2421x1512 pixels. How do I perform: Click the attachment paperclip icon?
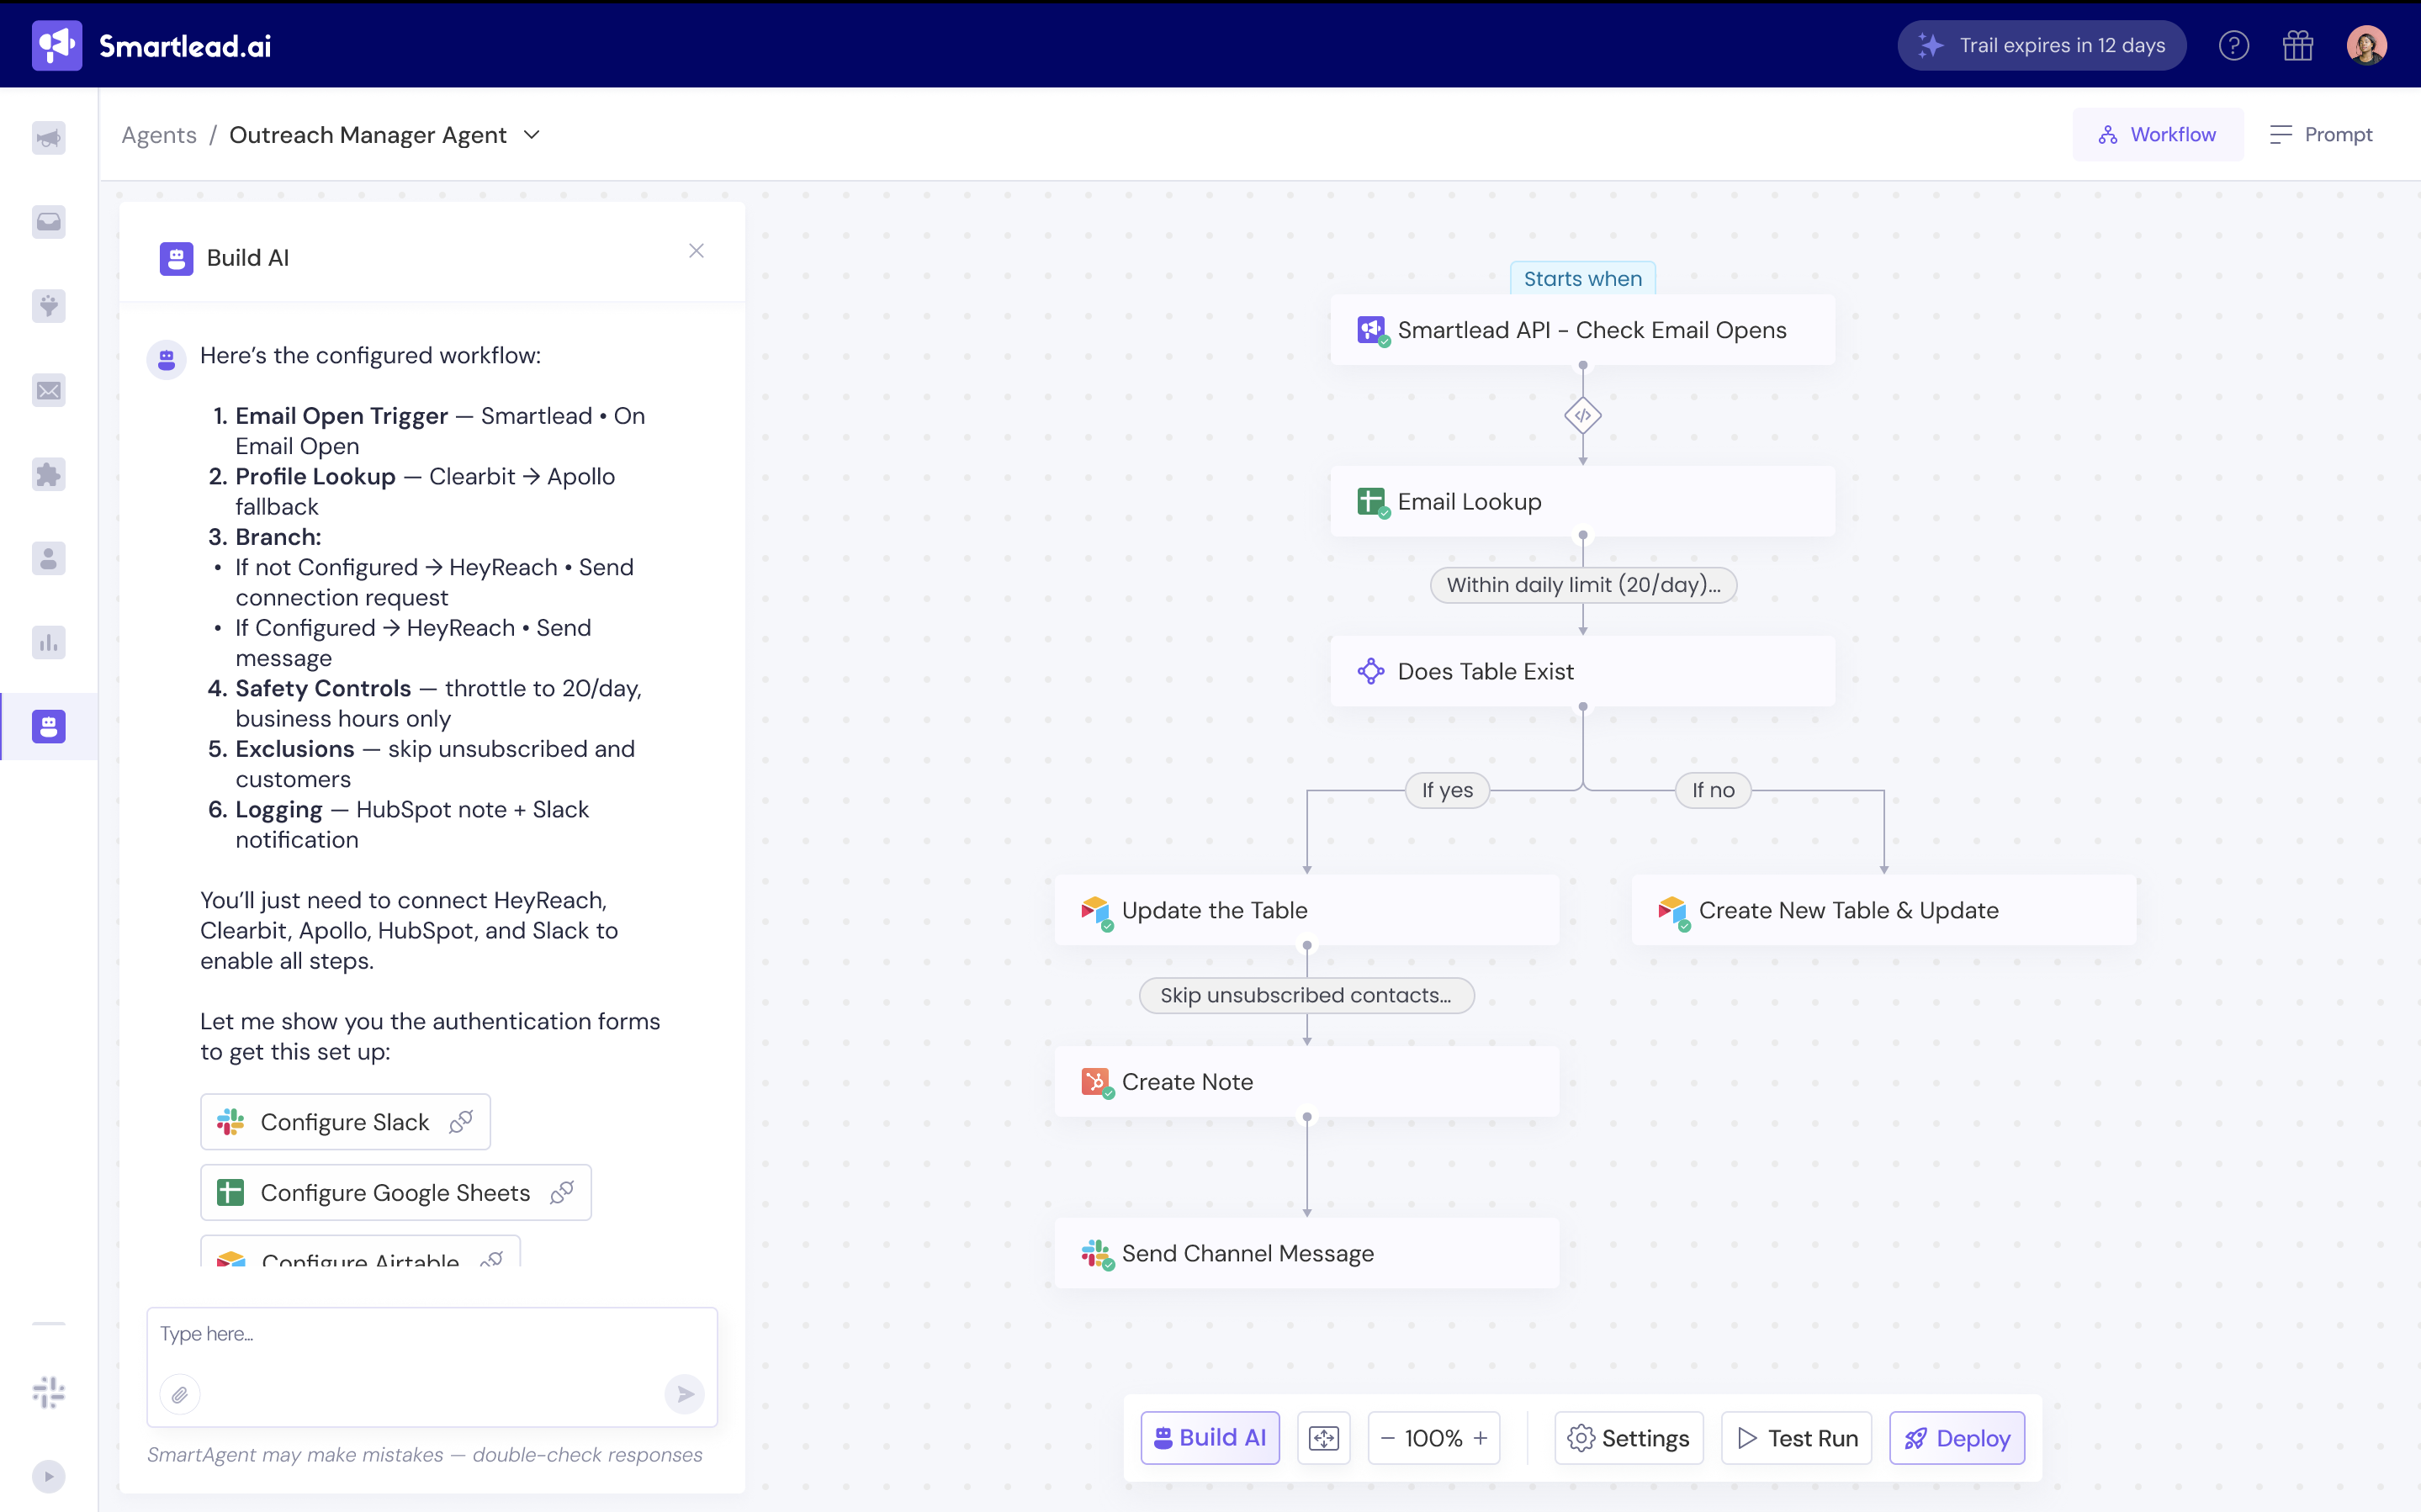(180, 1394)
